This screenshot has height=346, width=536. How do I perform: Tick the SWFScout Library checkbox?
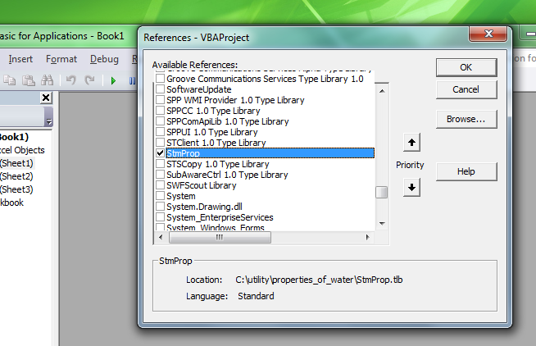[x=160, y=185]
